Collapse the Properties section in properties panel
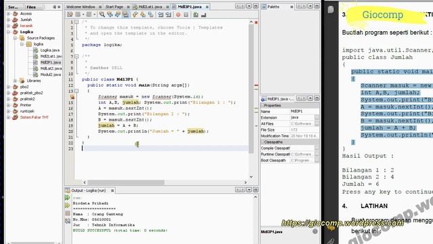The image size is (433, 244). pyautogui.click(x=263, y=106)
